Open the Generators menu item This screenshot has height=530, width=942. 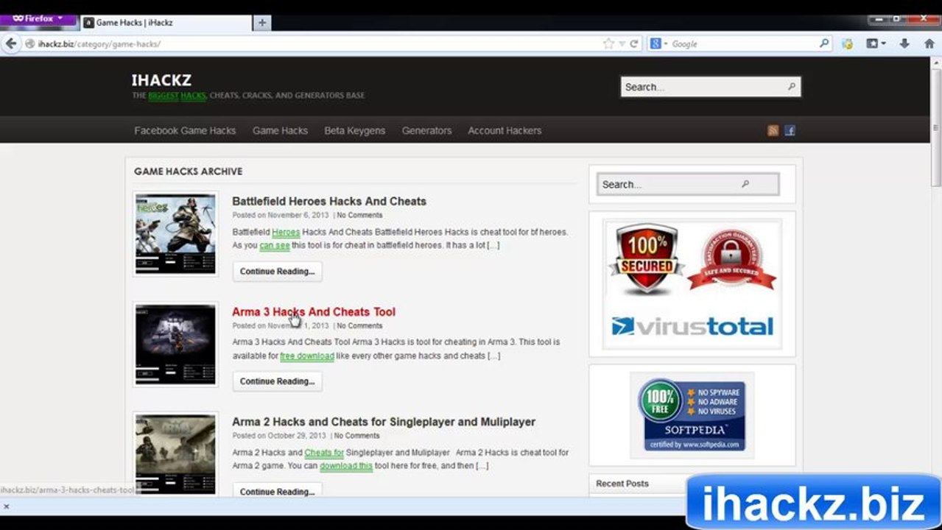[x=426, y=130]
